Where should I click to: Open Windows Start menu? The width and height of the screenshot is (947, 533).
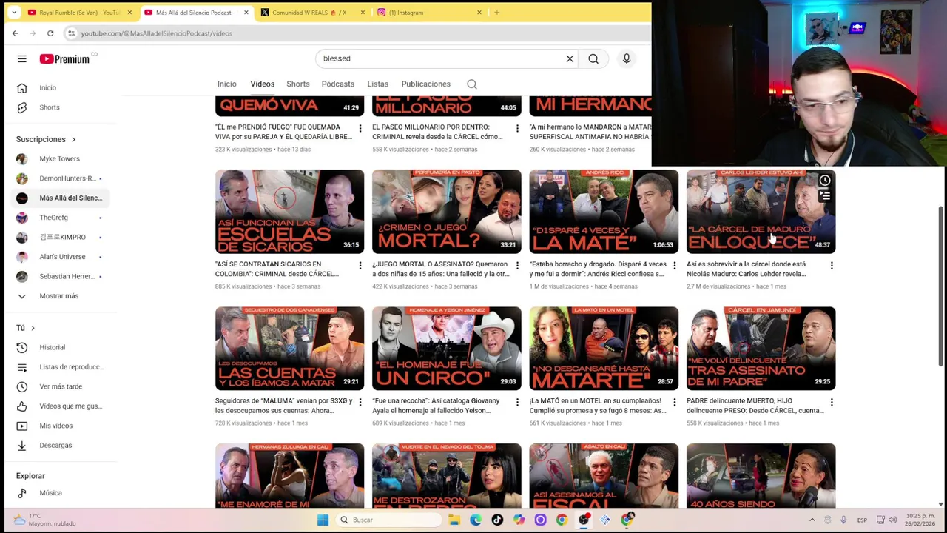323,520
